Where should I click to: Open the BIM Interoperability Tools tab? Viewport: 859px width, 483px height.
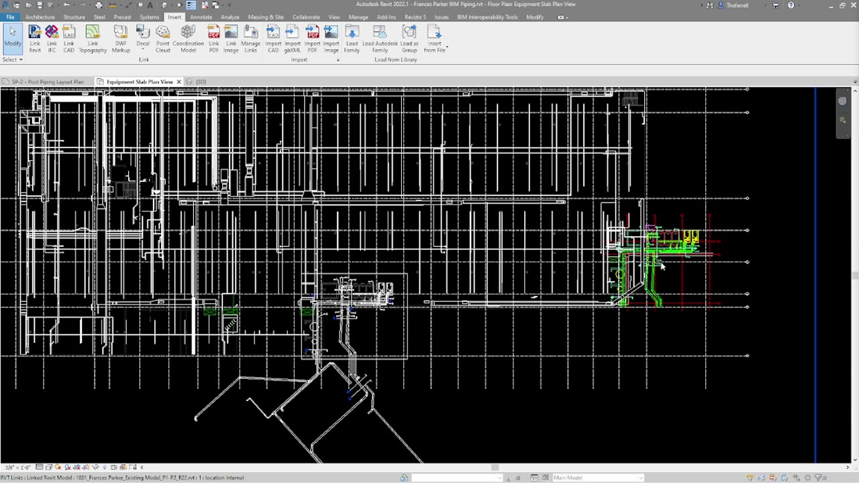pyautogui.click(x=487, y=17)
